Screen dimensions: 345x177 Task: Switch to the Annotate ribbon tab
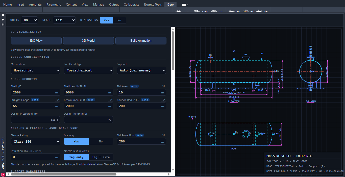tap(35, 5)
